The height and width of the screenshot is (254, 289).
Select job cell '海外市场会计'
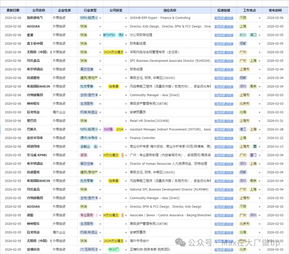[170, 241]
